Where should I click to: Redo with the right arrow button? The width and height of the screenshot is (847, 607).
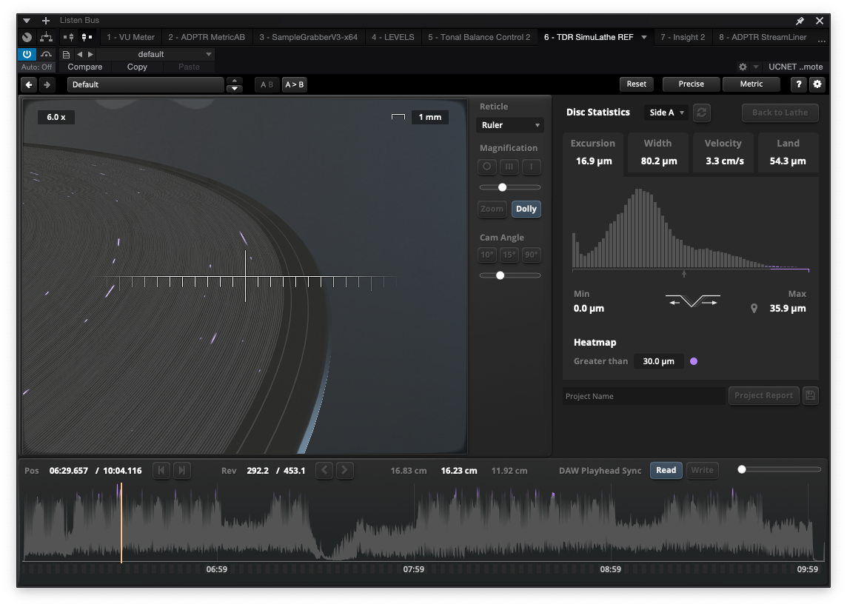[47, 84]
